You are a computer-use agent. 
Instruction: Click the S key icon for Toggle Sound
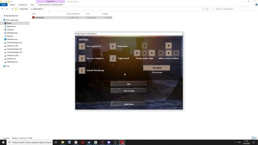coord(113,58)
